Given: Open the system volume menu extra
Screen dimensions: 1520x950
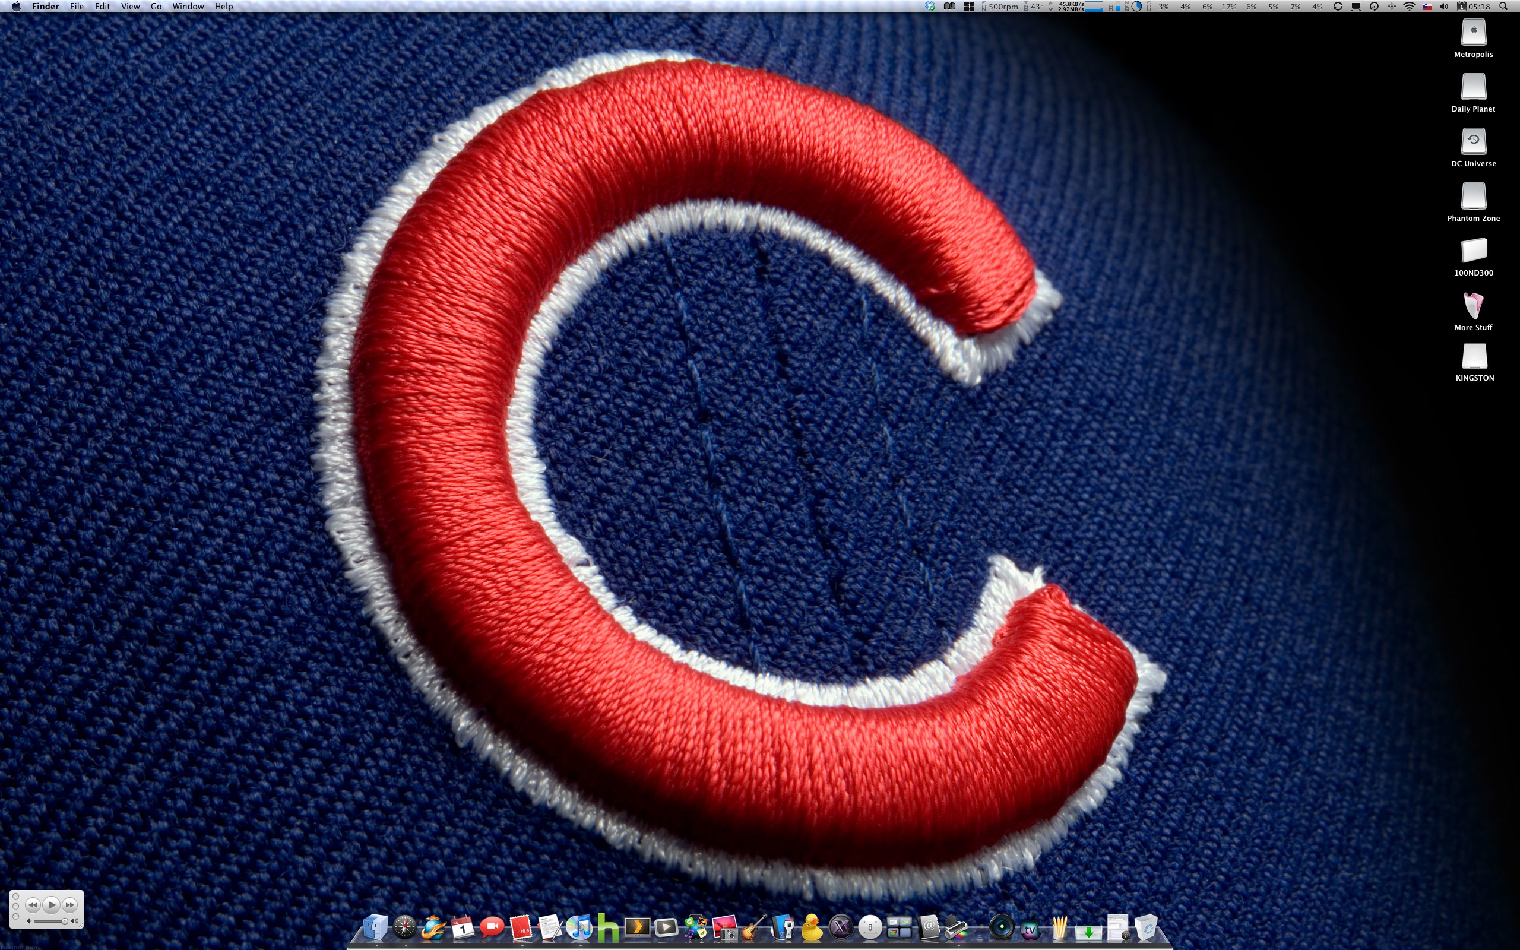Looking at the screenshot, I should tap(1443, 7).
